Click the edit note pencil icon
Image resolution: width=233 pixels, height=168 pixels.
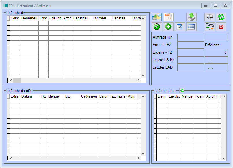coord(180,27)
